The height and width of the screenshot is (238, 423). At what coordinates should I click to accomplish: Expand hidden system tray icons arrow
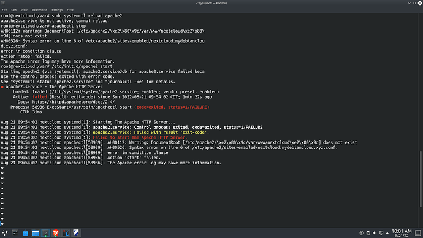(x=387, y=233)
